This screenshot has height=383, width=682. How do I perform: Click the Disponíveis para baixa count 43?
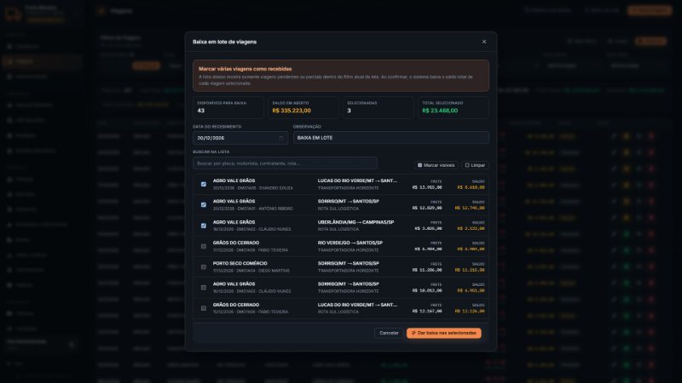tap(200, 111)
